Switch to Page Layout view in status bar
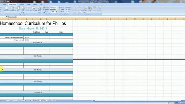This screenshot has height=104, width=185. 171,103
